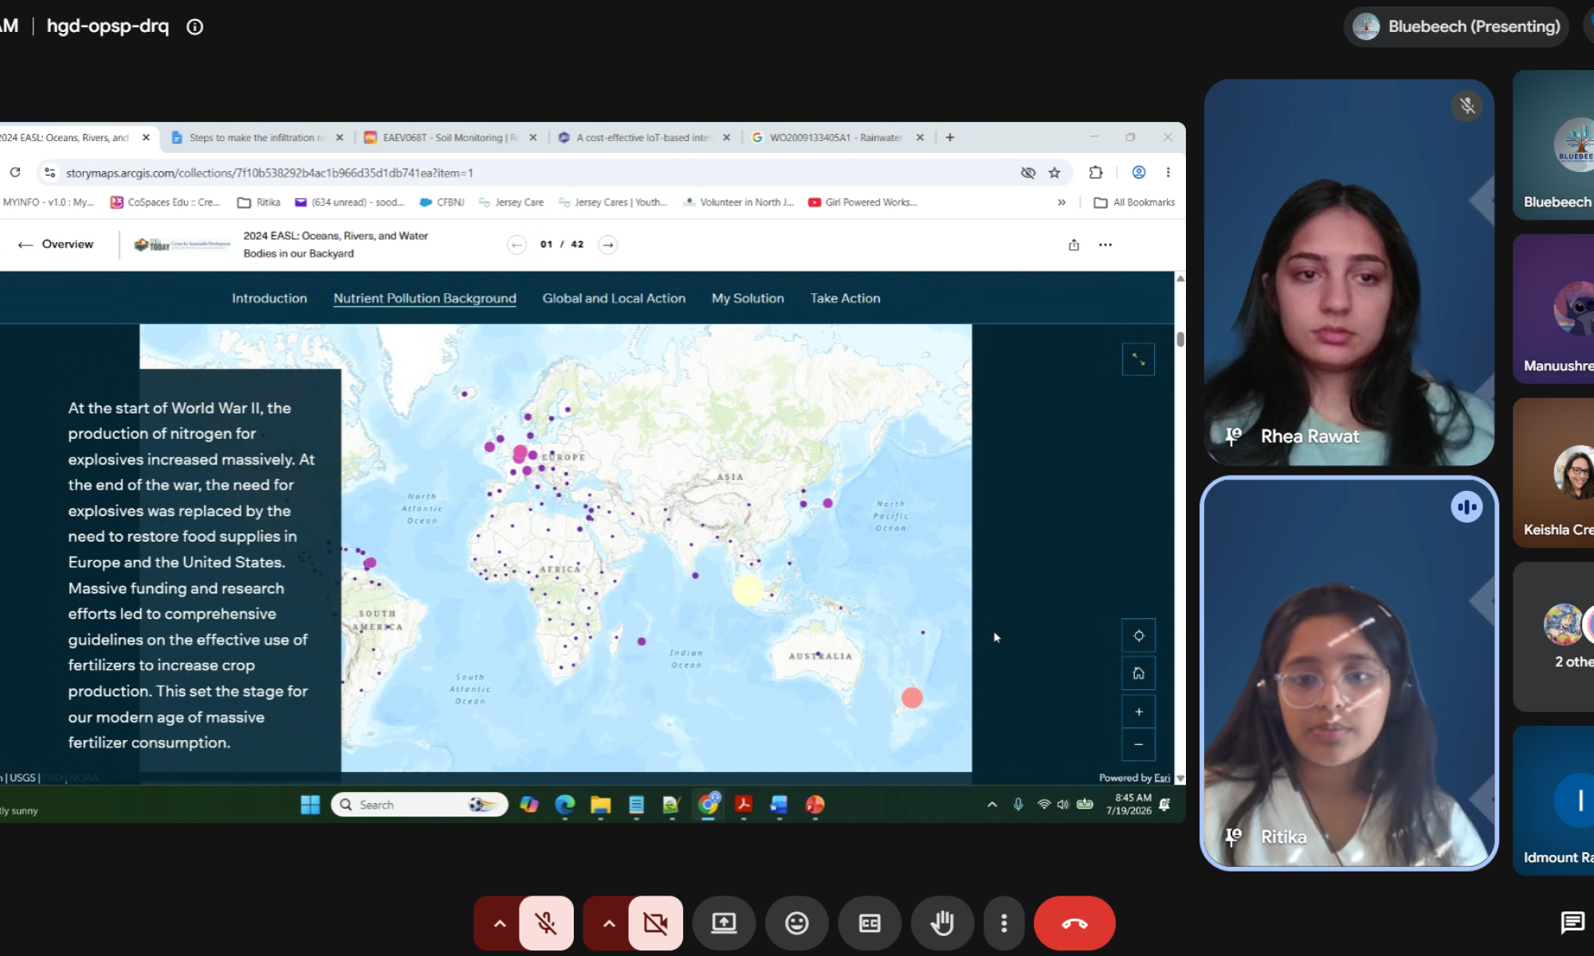Open more options three-dot meeting menu
This screenshot has height=956, width=1594.
pyautogui.click(x=1003, y=923)
